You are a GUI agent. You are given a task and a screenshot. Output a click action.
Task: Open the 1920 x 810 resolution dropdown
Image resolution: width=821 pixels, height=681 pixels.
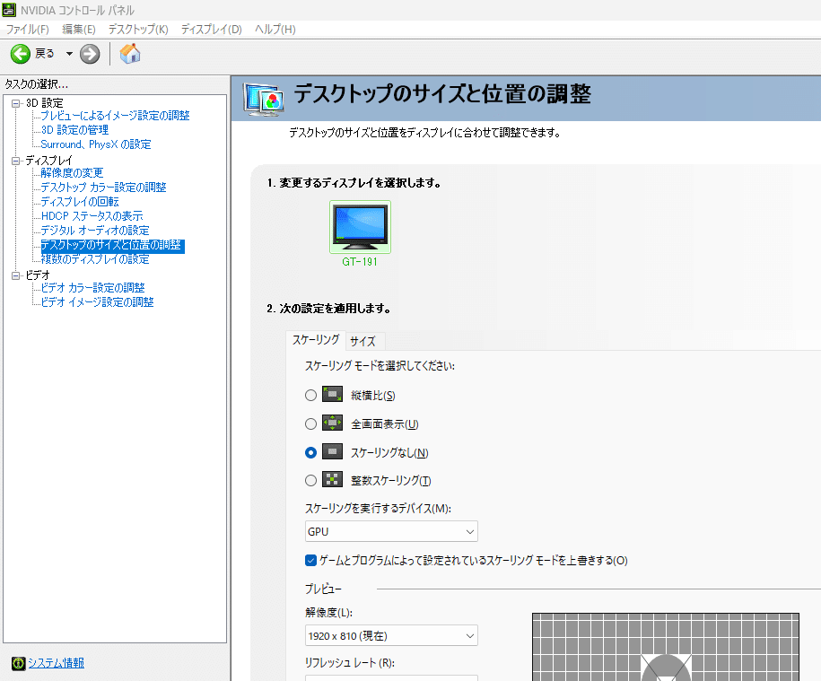pos(391,635)
